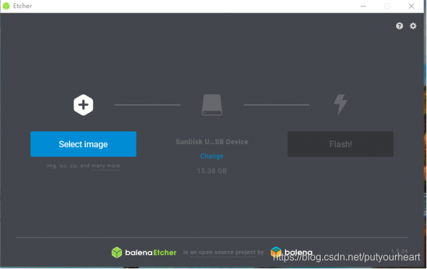Minimize the Etcher window
Image resolution: width=427 pixels, height=269 pixels.
(x=363, y=6)
